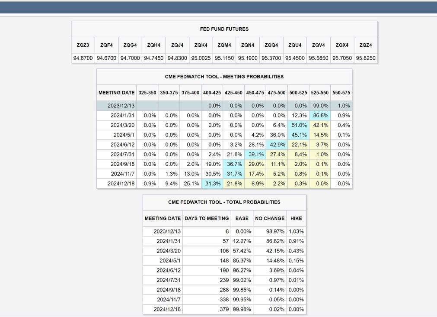Click the 99.0% cell for 2023/12/13
This screenshot has width=437, height=317.
coord(320,106)
